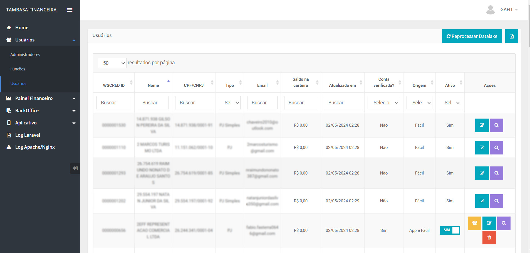Click the edit icon in the first row
This screenshot has height=253, width=530.
click(482, 125)
